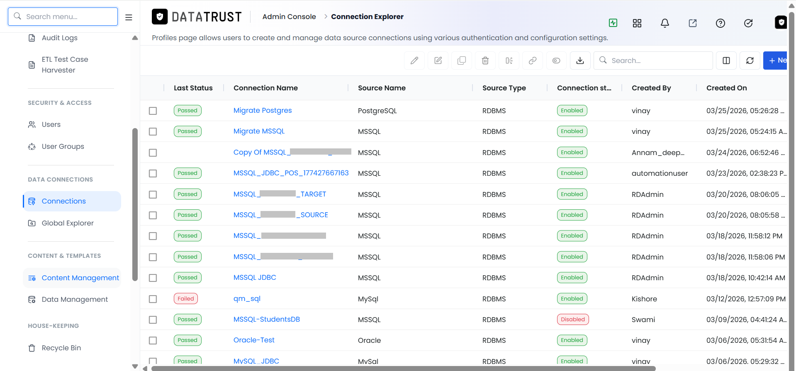
Task: Check the MSSQL-StudentsDB row checkbox
Action: (x=153, y=320)
